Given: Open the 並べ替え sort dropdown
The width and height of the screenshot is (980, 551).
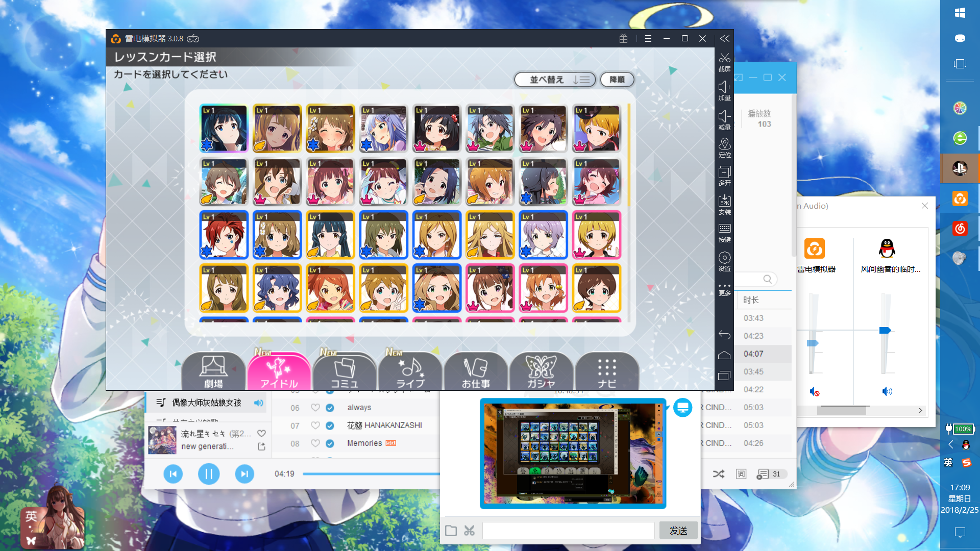Looking at the screenshot, I should [555, 80].
